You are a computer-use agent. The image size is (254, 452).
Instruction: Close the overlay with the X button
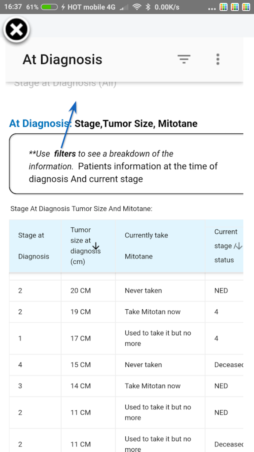(17, 30)
